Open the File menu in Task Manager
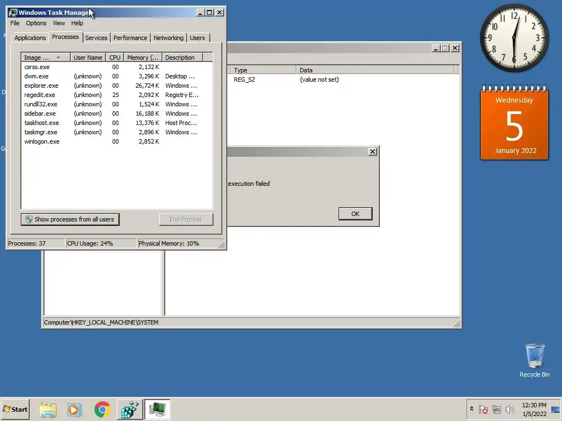562x421 pixels. coord(15,23)
